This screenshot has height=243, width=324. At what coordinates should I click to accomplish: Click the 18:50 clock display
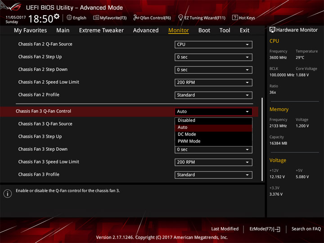pyautogui.click(x=40, y=19)
